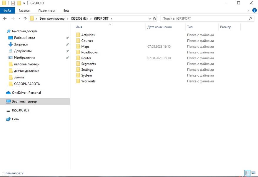Switch to large thumbnails view icon
The height and width of the screenshot is (177, 258).
click(x=253, y=173)
